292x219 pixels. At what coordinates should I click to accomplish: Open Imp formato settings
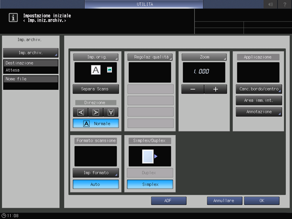pyautogui.click(x=96, y=173)
